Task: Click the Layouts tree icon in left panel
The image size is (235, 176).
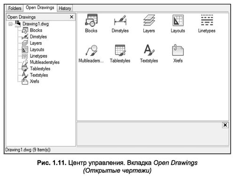Action: 25,49
